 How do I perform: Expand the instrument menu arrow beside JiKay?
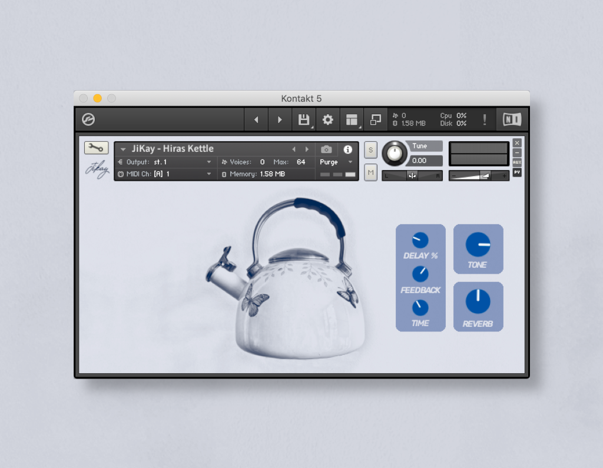pyautogui.click(x=123, y=149)
